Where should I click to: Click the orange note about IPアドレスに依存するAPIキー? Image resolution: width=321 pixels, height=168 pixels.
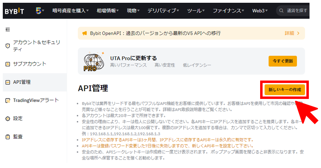(x=168, y=140)
